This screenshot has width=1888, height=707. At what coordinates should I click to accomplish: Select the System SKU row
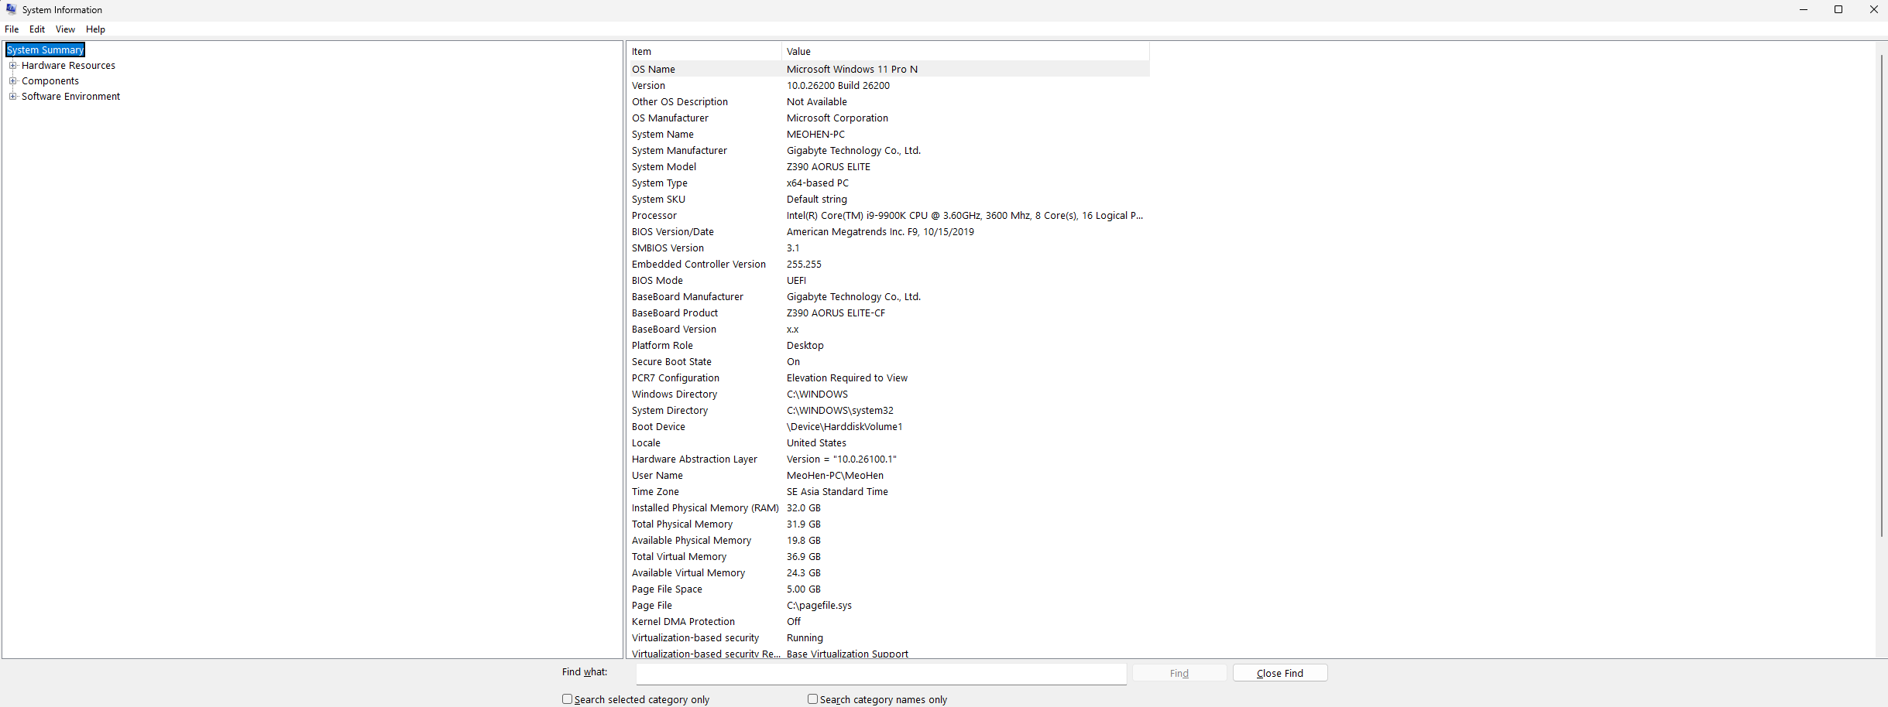tap(888, 200)
